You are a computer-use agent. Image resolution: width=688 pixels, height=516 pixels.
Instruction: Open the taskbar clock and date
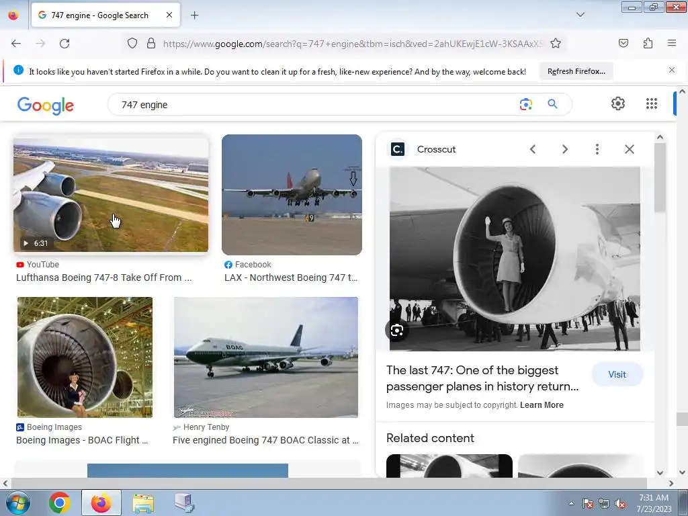[654, 503]
